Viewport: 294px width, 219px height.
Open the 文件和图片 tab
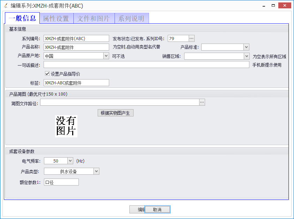click(93, 18)
